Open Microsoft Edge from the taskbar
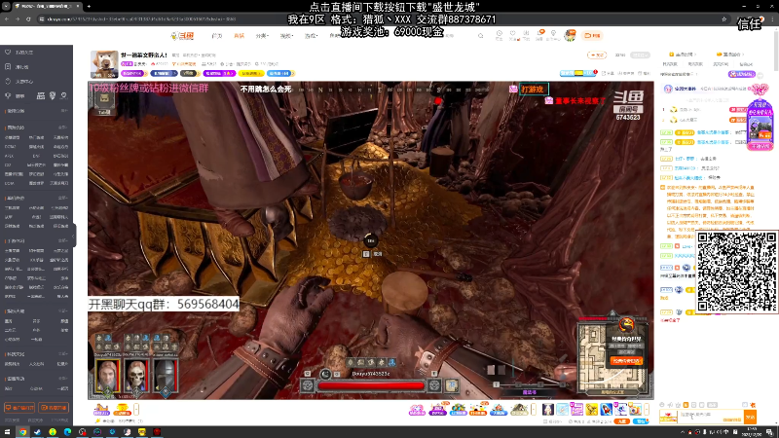Image resolution: width=779 pixels, height=438 pixels. tap(67, 432)
